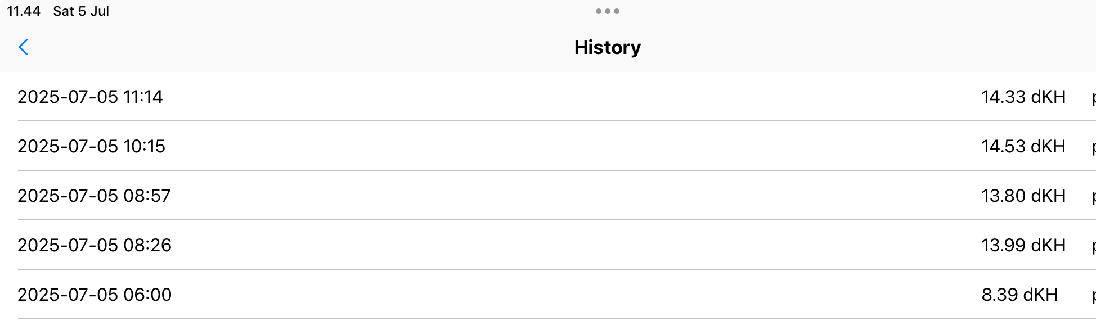
Task: Tap the 13.80 dKH reading
Action: 1023,196
